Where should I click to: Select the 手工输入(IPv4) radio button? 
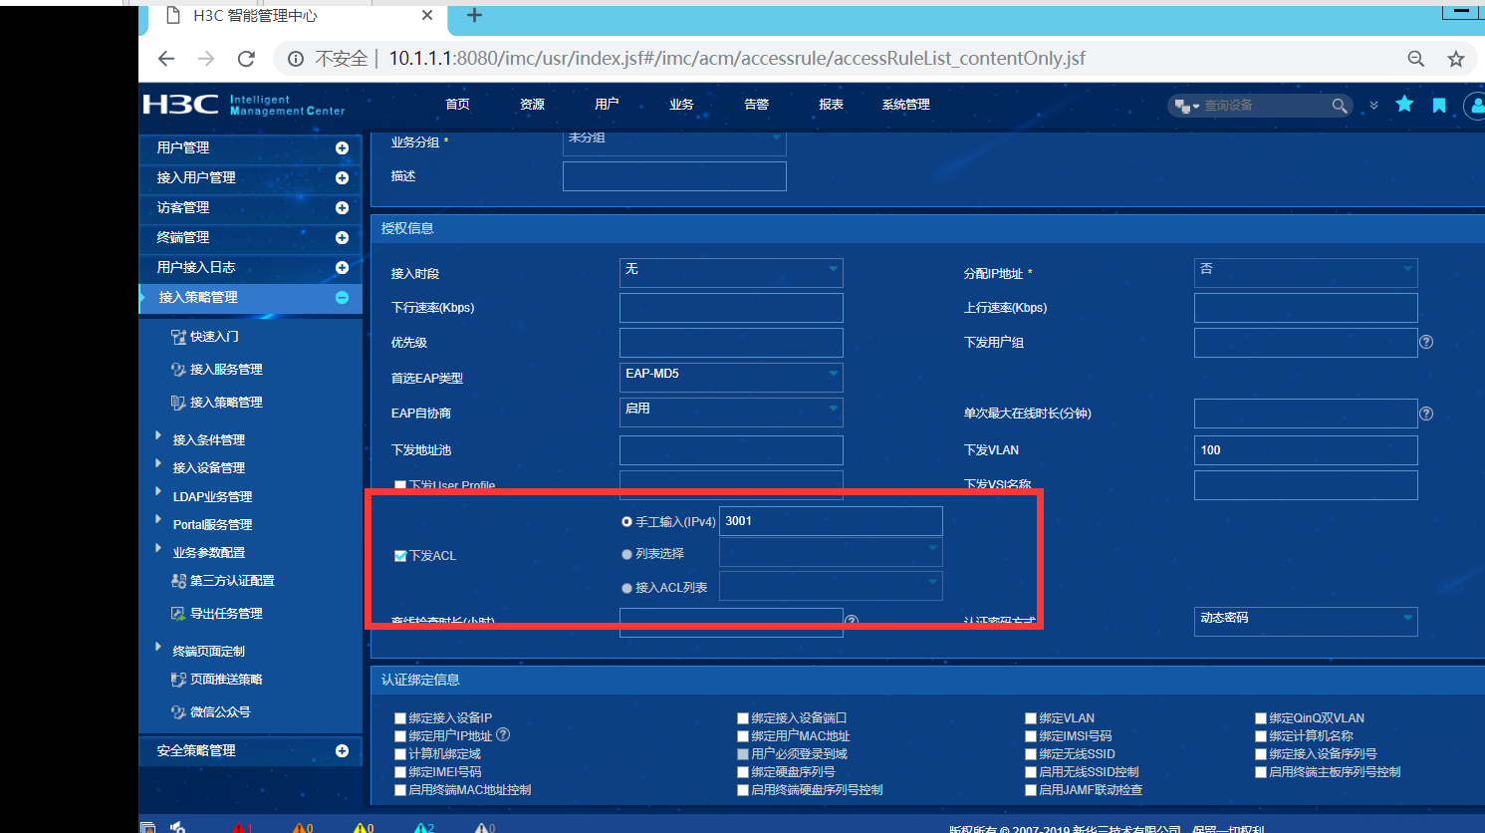(626, 521)
